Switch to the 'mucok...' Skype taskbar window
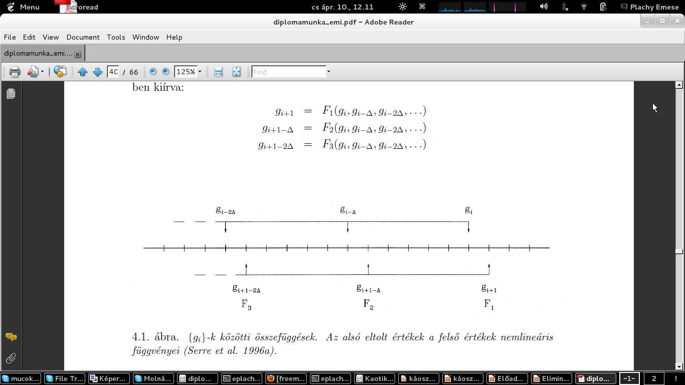 [21, 378]
